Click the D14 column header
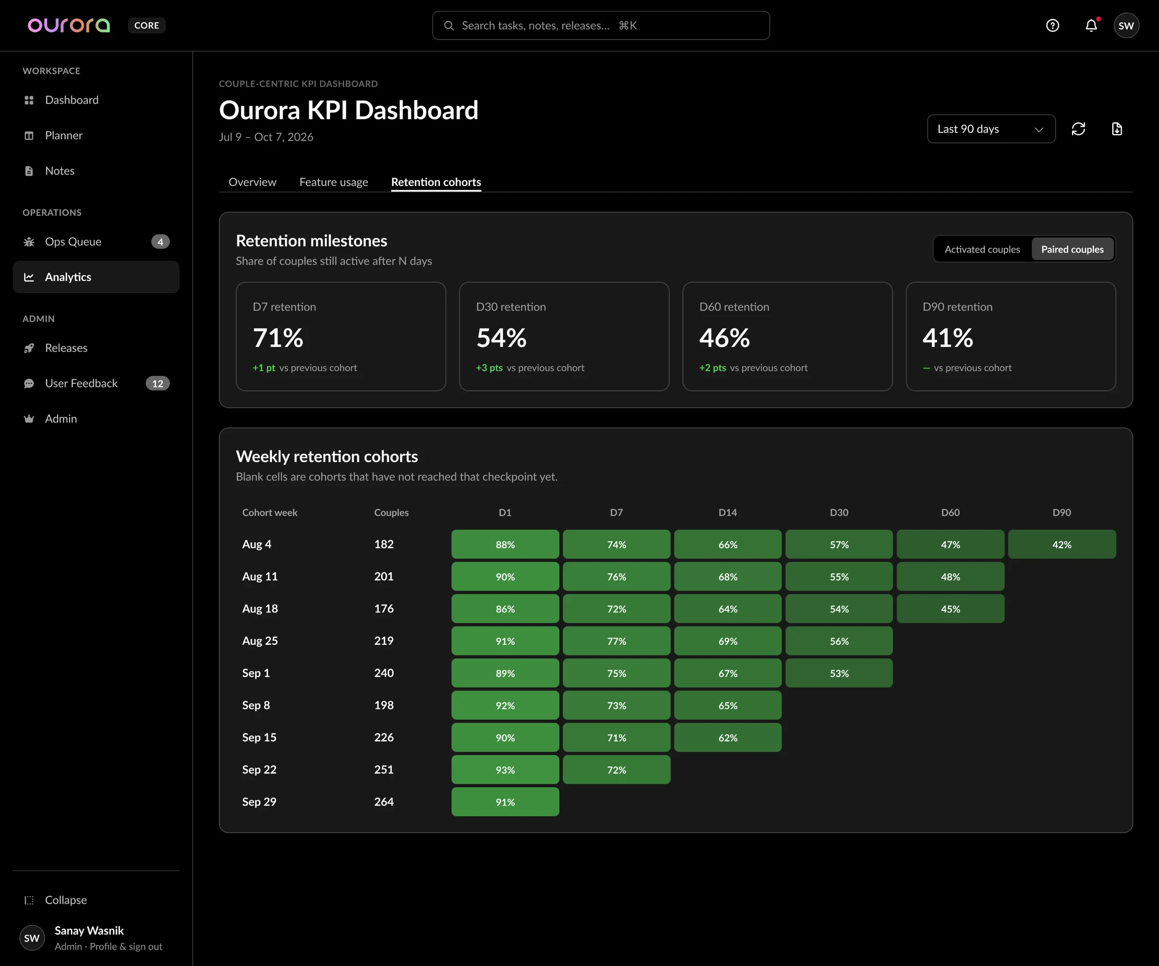The height and width of the screenshot is (966, 1159). pos(727,512)
